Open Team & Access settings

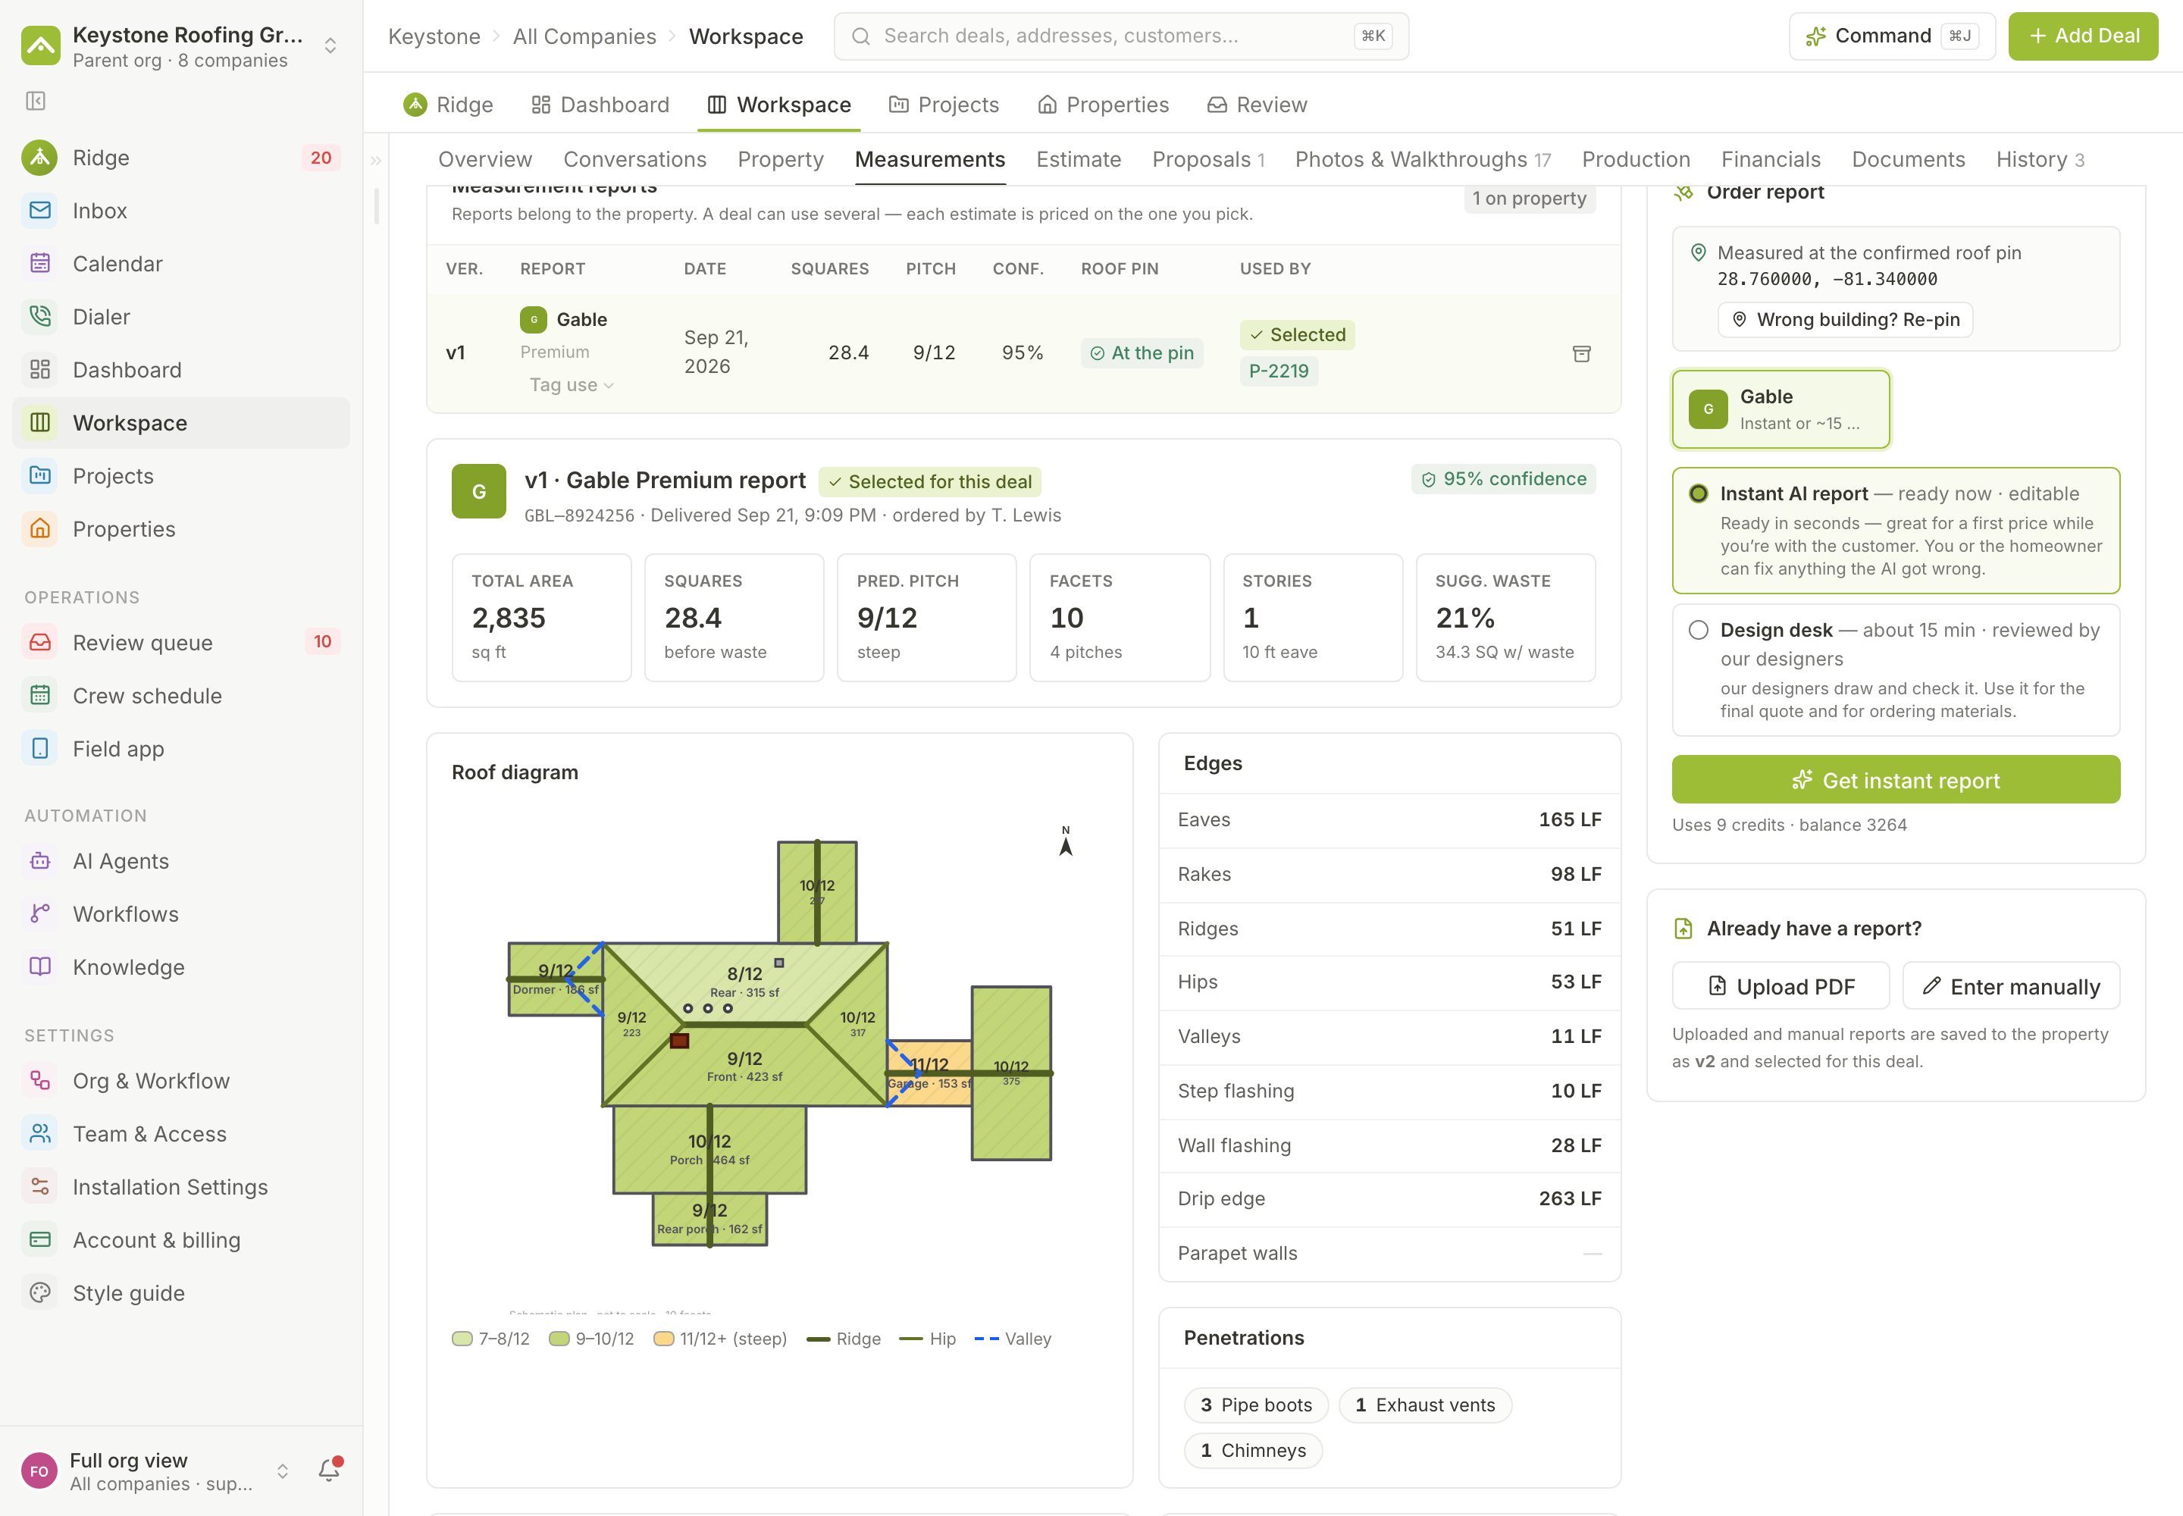[x=180, y=1134]
